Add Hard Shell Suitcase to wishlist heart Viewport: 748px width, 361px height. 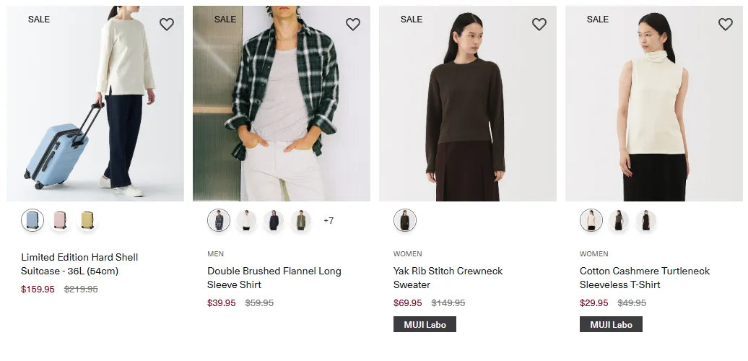167,25
